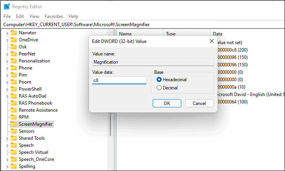Select the ScreenMagnifier folder icon
Screen dimensions: 285x171
pyautogui.click(x=14, y=124)
